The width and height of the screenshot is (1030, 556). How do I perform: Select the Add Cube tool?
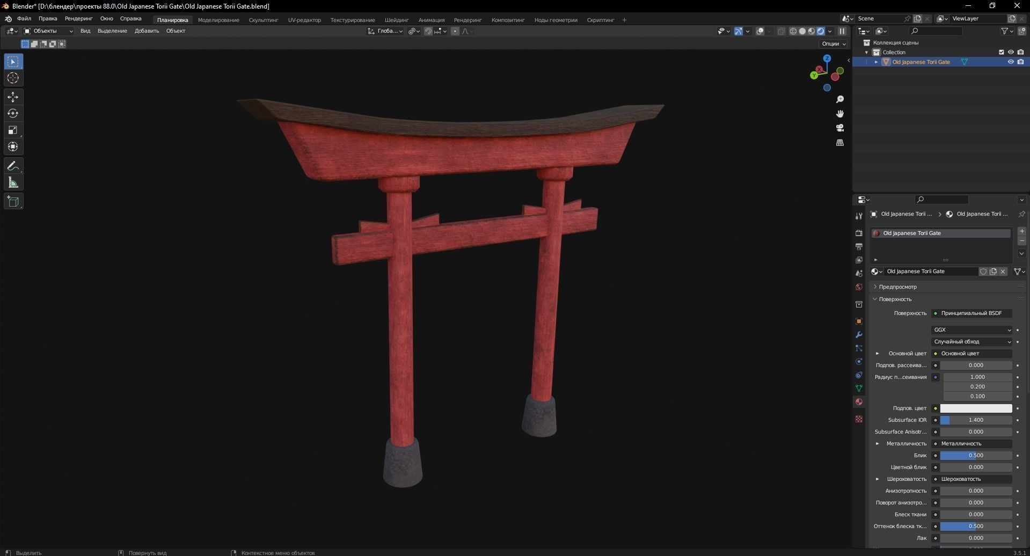pos(13,201)
